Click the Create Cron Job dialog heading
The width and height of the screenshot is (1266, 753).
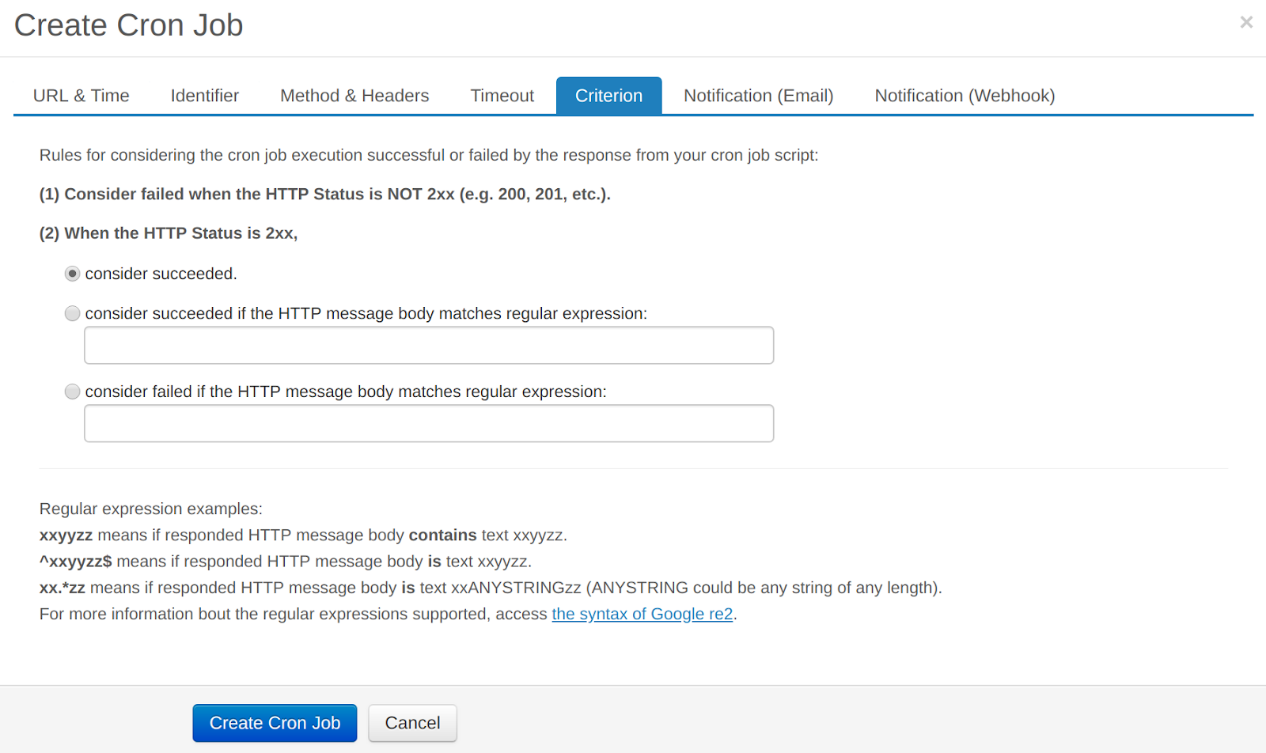click(129, 25)
